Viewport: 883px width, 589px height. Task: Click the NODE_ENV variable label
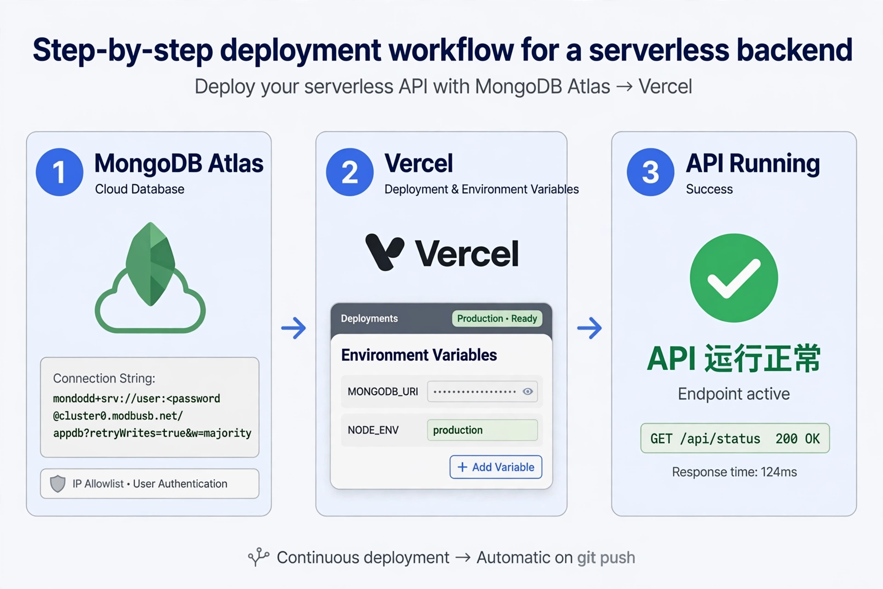373,430
